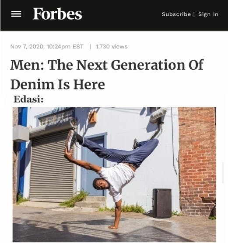
Task: Click the divider between Subscribe and Sign In
Action: pyautogui.click(x=194, y=14)
